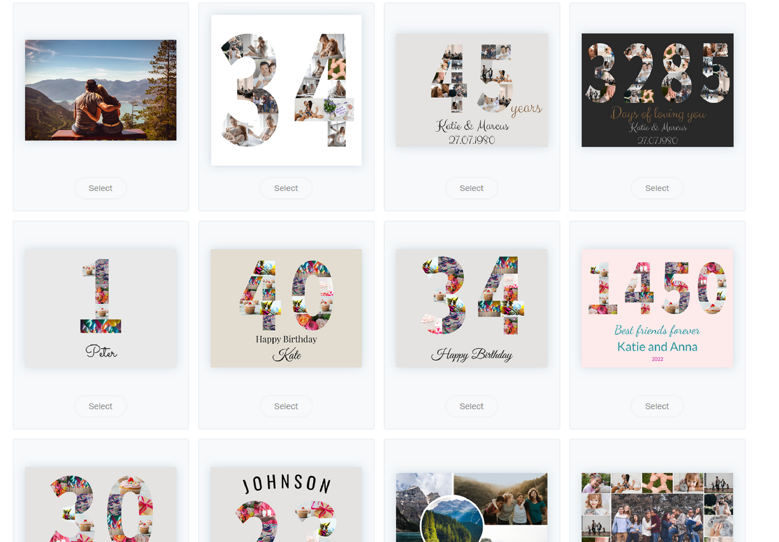Open the 40 Happy Birthday Kate thumbnail

tap(286, 308)
